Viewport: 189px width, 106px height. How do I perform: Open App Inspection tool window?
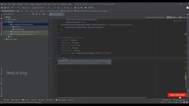pyautogui.click(x=61, y=100)
